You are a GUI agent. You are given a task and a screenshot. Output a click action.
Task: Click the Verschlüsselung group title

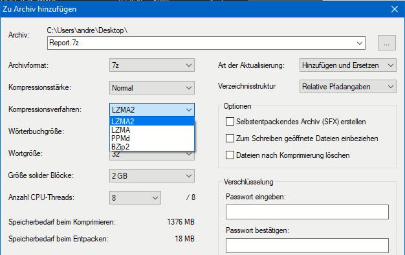[x=248, y=182]
